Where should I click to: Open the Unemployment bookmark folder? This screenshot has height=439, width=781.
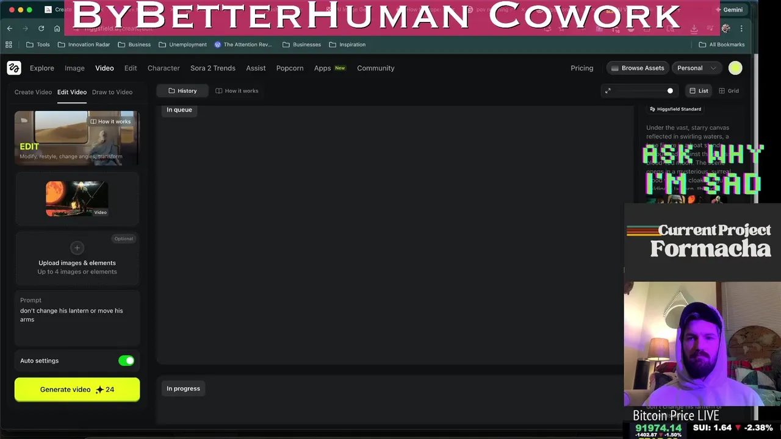182,45
